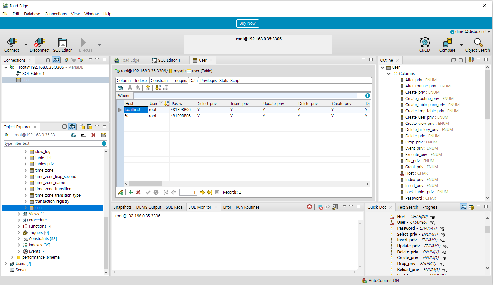Viewport: 493px width, 285px height.
Task: Click the Outline panel vertical scrollbar
Action: click(487, 95)
